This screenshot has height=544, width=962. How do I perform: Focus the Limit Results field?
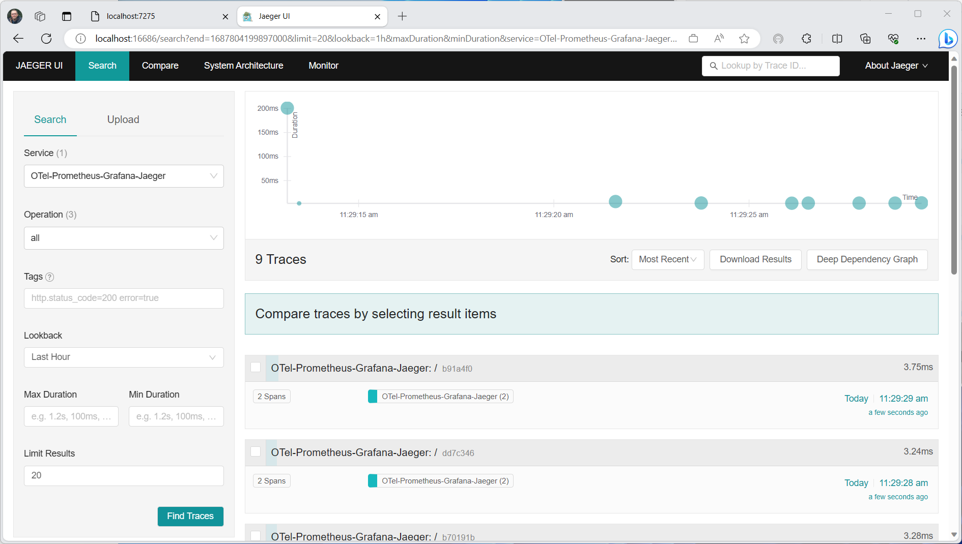tap(124, 476)
